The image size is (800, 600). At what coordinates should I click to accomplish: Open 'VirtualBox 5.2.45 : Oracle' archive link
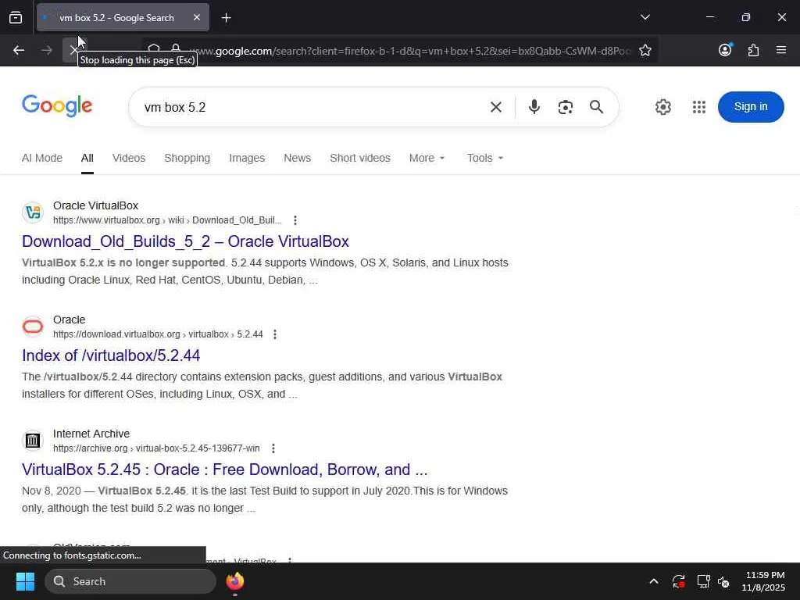tap(224, 470)
